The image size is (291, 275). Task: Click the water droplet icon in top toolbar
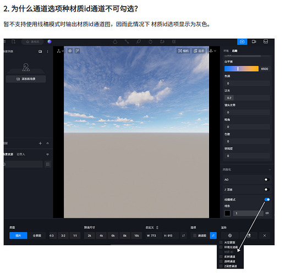coord(115,42)
